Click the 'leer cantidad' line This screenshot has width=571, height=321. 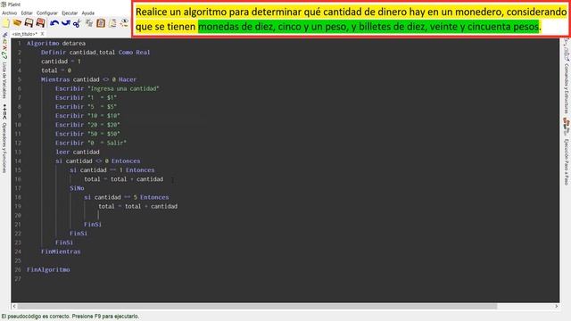78,152
